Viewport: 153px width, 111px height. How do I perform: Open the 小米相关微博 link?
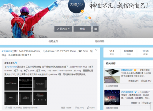click(112, 86)
